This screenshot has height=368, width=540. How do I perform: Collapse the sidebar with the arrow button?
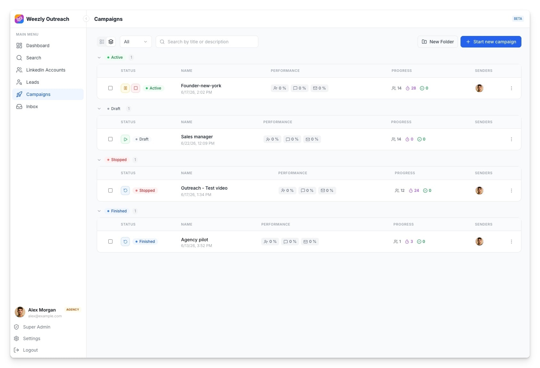click(86, 19)
